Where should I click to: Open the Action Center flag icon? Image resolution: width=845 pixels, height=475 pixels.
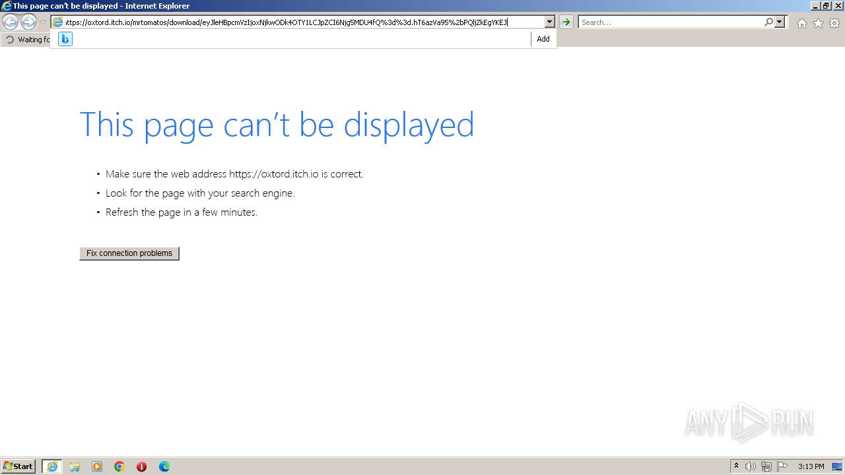click(x=782, y=466)
